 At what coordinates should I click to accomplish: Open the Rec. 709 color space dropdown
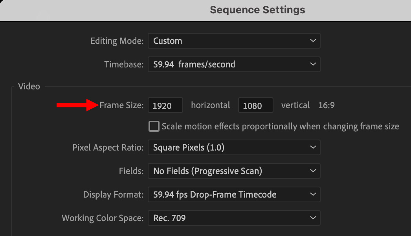click(x=234, y=218)
